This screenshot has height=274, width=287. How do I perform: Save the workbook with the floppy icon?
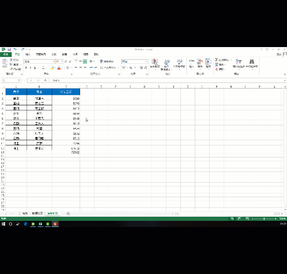[9, 49]
